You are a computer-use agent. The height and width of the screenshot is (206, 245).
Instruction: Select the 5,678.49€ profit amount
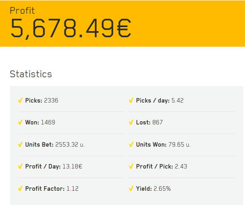[x=71, y=28]
